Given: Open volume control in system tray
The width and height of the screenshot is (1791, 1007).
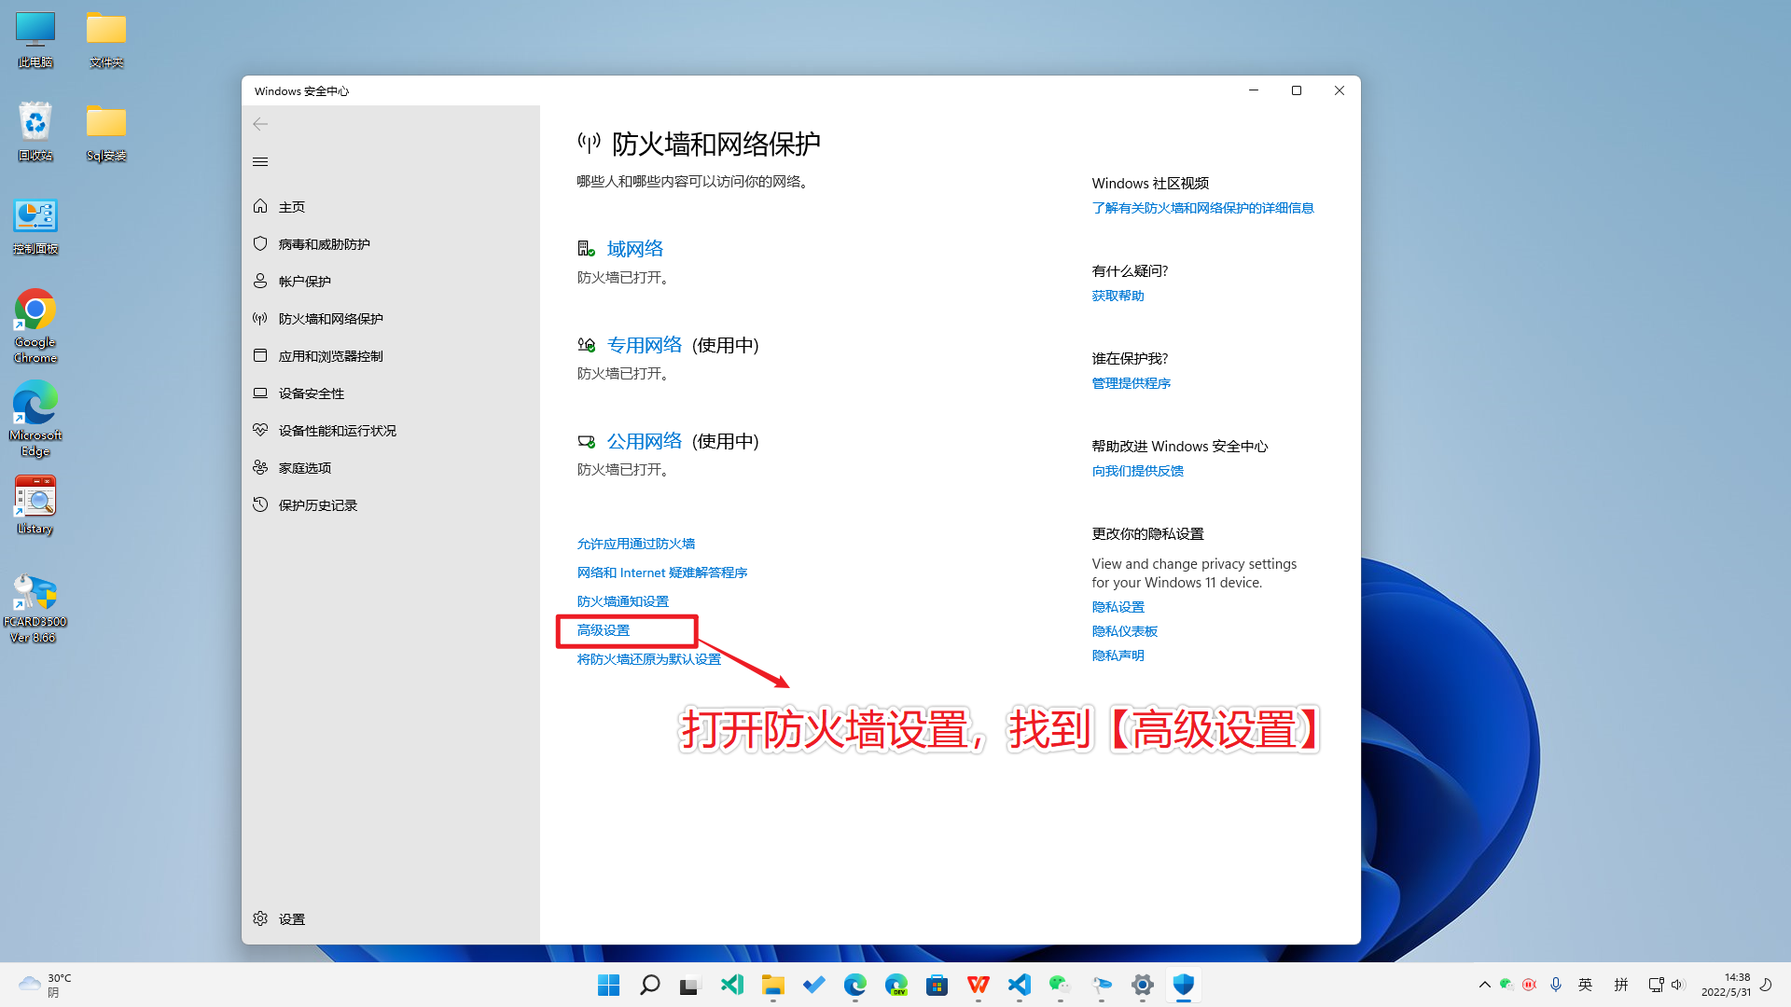Looking at the screenshot, I should click(x=1677, y=985).
